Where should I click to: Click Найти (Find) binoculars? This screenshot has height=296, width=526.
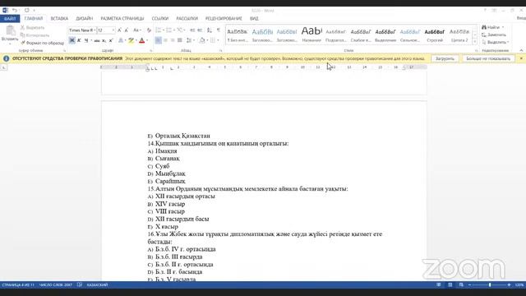pos(492,27)
